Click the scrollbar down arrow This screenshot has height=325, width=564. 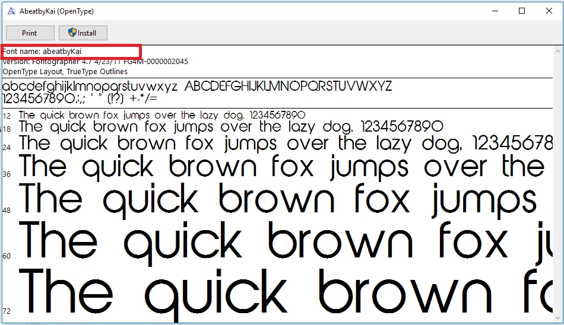(558, 318)
